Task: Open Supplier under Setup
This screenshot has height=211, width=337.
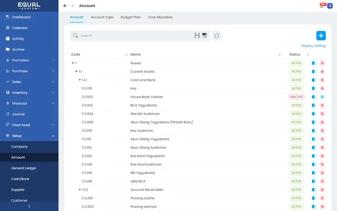Action: pos(18,189)
